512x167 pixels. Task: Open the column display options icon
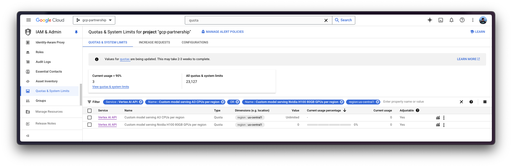[485, 102]
